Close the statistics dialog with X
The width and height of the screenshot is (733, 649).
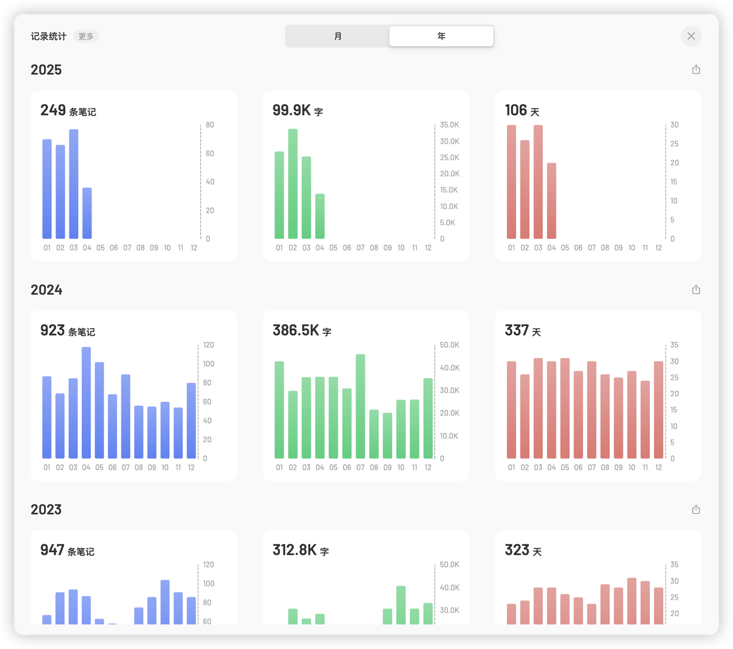click(691, 36)
